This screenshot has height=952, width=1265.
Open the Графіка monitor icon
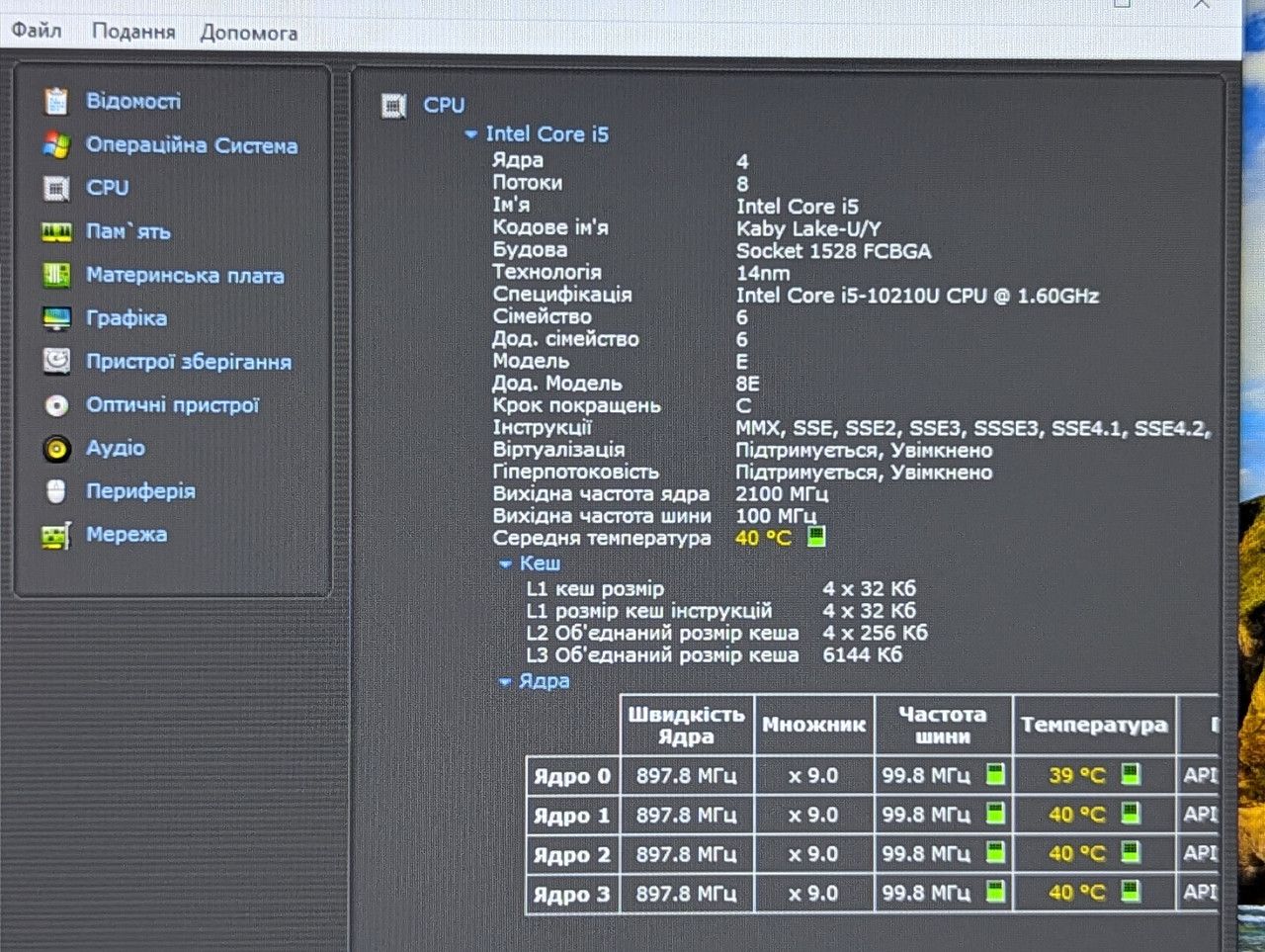tap(56, 318)
